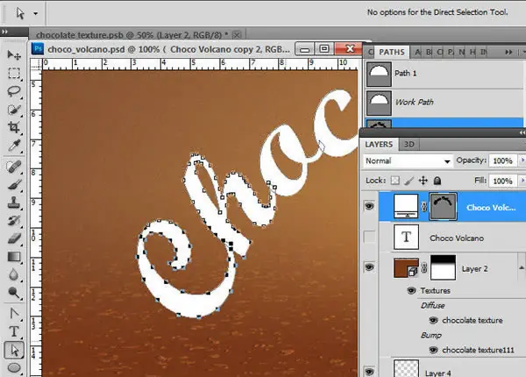The width and height of the screenshot is (526, 377).
Task: Toggle Layer 2 visibility eye
Action: (x=369, y=267)
